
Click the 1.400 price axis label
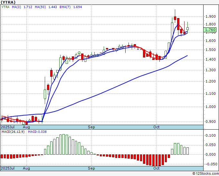pos(211,60)
